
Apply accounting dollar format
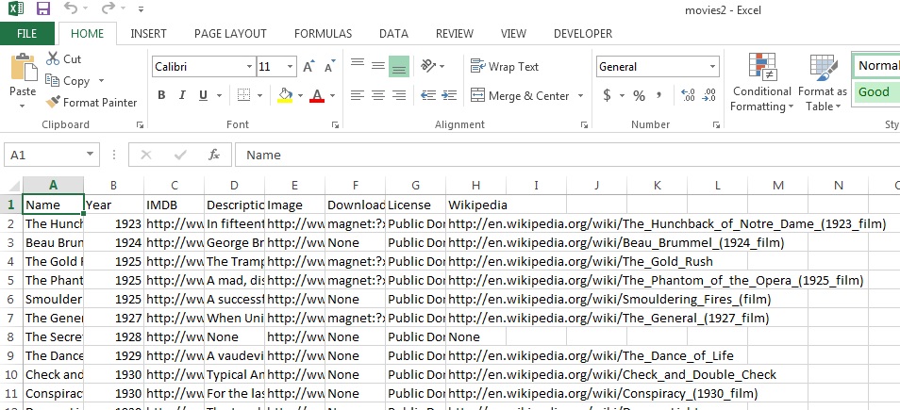pos(607,95)
